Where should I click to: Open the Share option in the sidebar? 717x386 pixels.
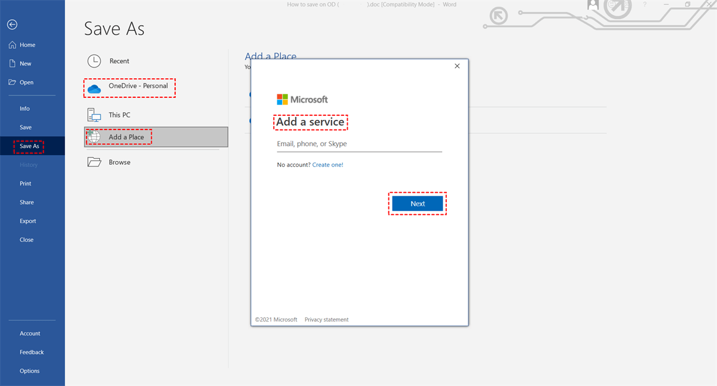coord(26,202)
